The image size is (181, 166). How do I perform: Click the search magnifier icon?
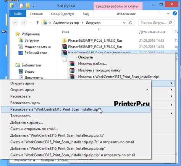pos(170,23)
